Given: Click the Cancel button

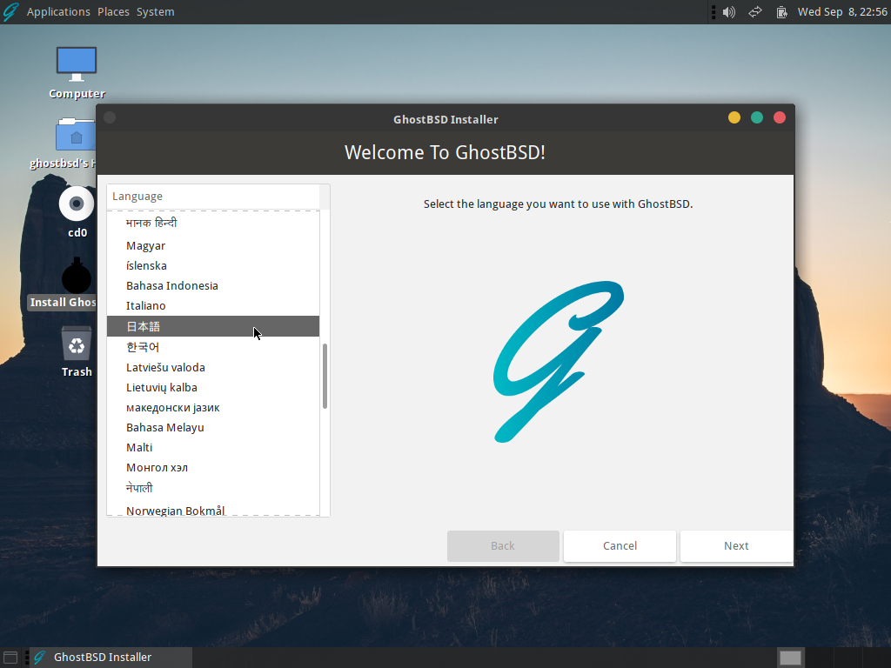Looking at the screenshot, I should click(620, 546).
